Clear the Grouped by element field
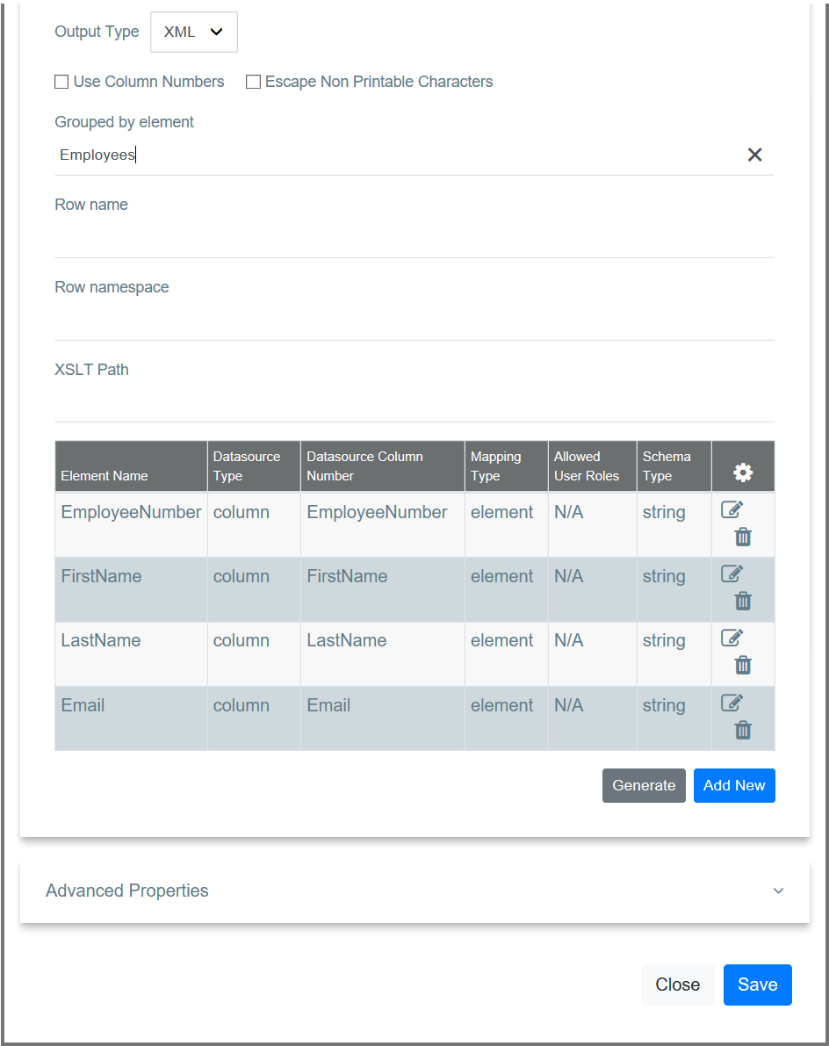The height and width of the screenshot is (1046, 829). click(x=754, y=155)
